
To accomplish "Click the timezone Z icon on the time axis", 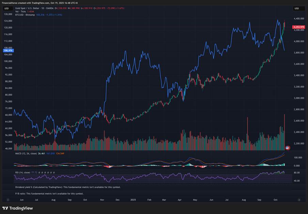I will (x=7, y=200).
